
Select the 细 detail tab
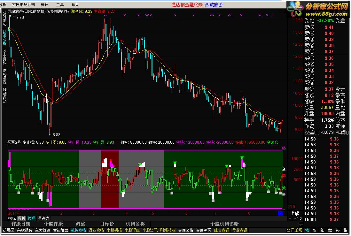click(x=322, y=230)
